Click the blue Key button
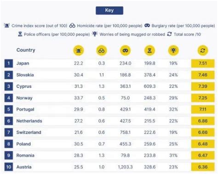The image size is (218, 174). [x=109, y=11]
